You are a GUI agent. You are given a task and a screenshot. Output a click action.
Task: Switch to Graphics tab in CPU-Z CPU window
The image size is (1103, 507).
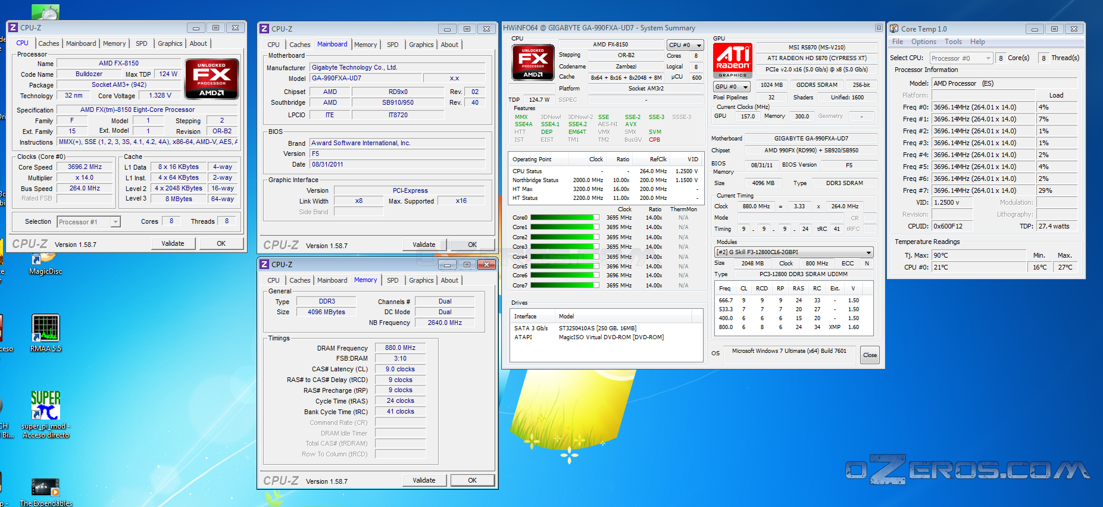(x=170, y=43)
